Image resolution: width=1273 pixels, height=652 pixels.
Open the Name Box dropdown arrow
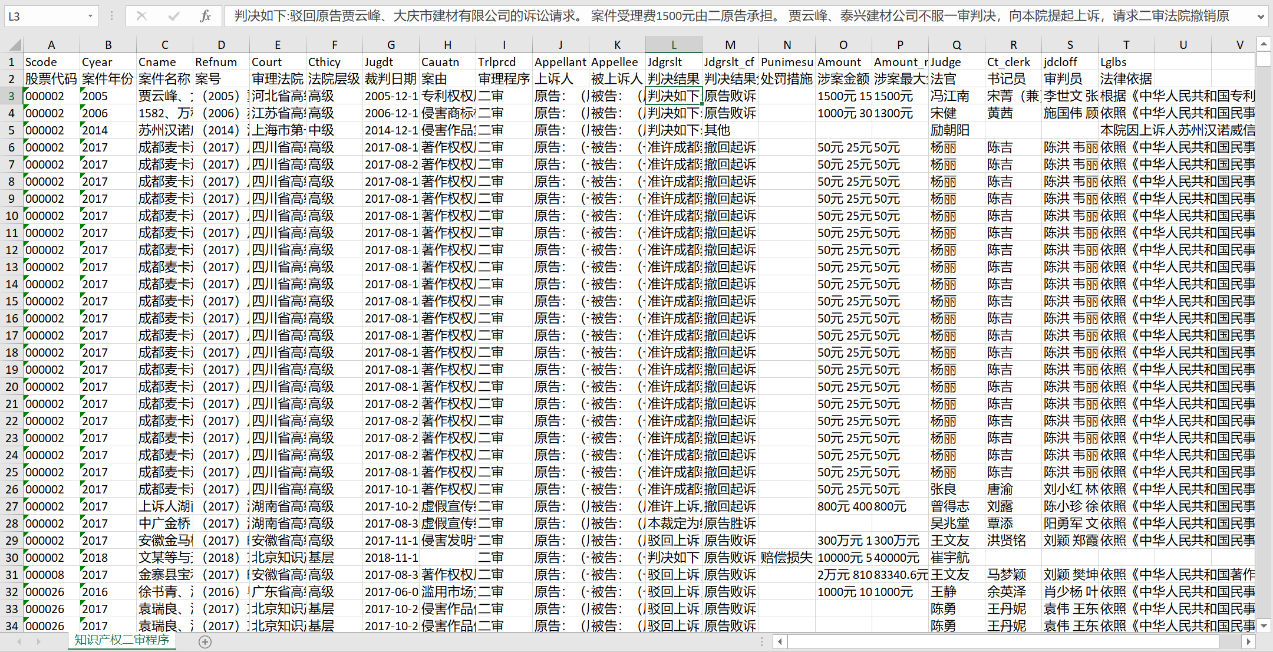[90, 16]
